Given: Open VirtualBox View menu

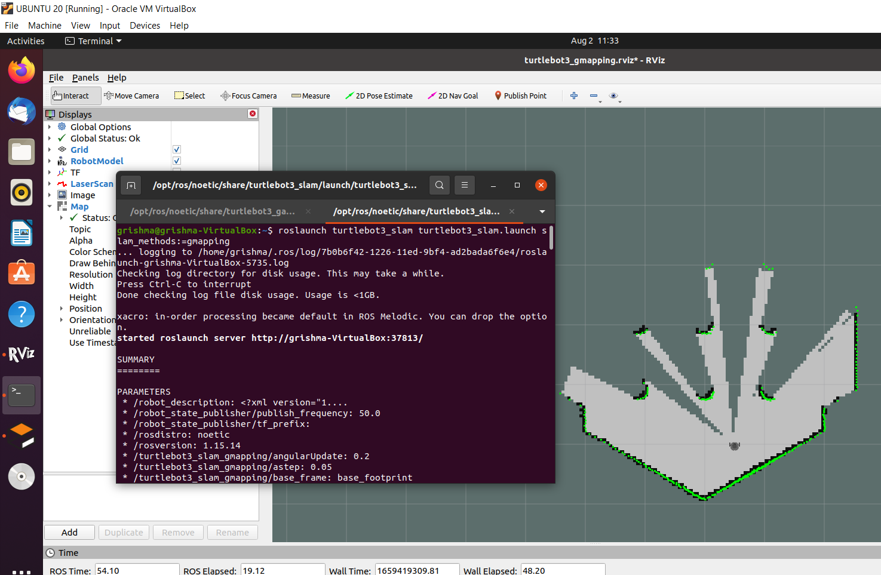Looking at the screenshot, I should [81, 25].
